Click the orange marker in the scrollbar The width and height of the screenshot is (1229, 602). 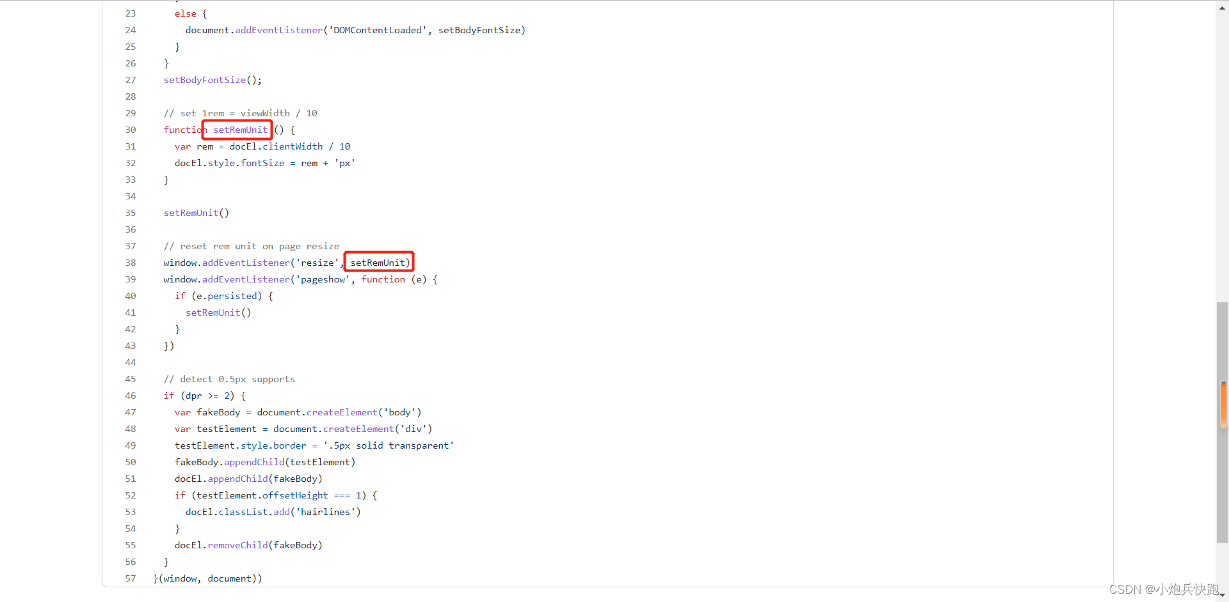pos(1224,404)
